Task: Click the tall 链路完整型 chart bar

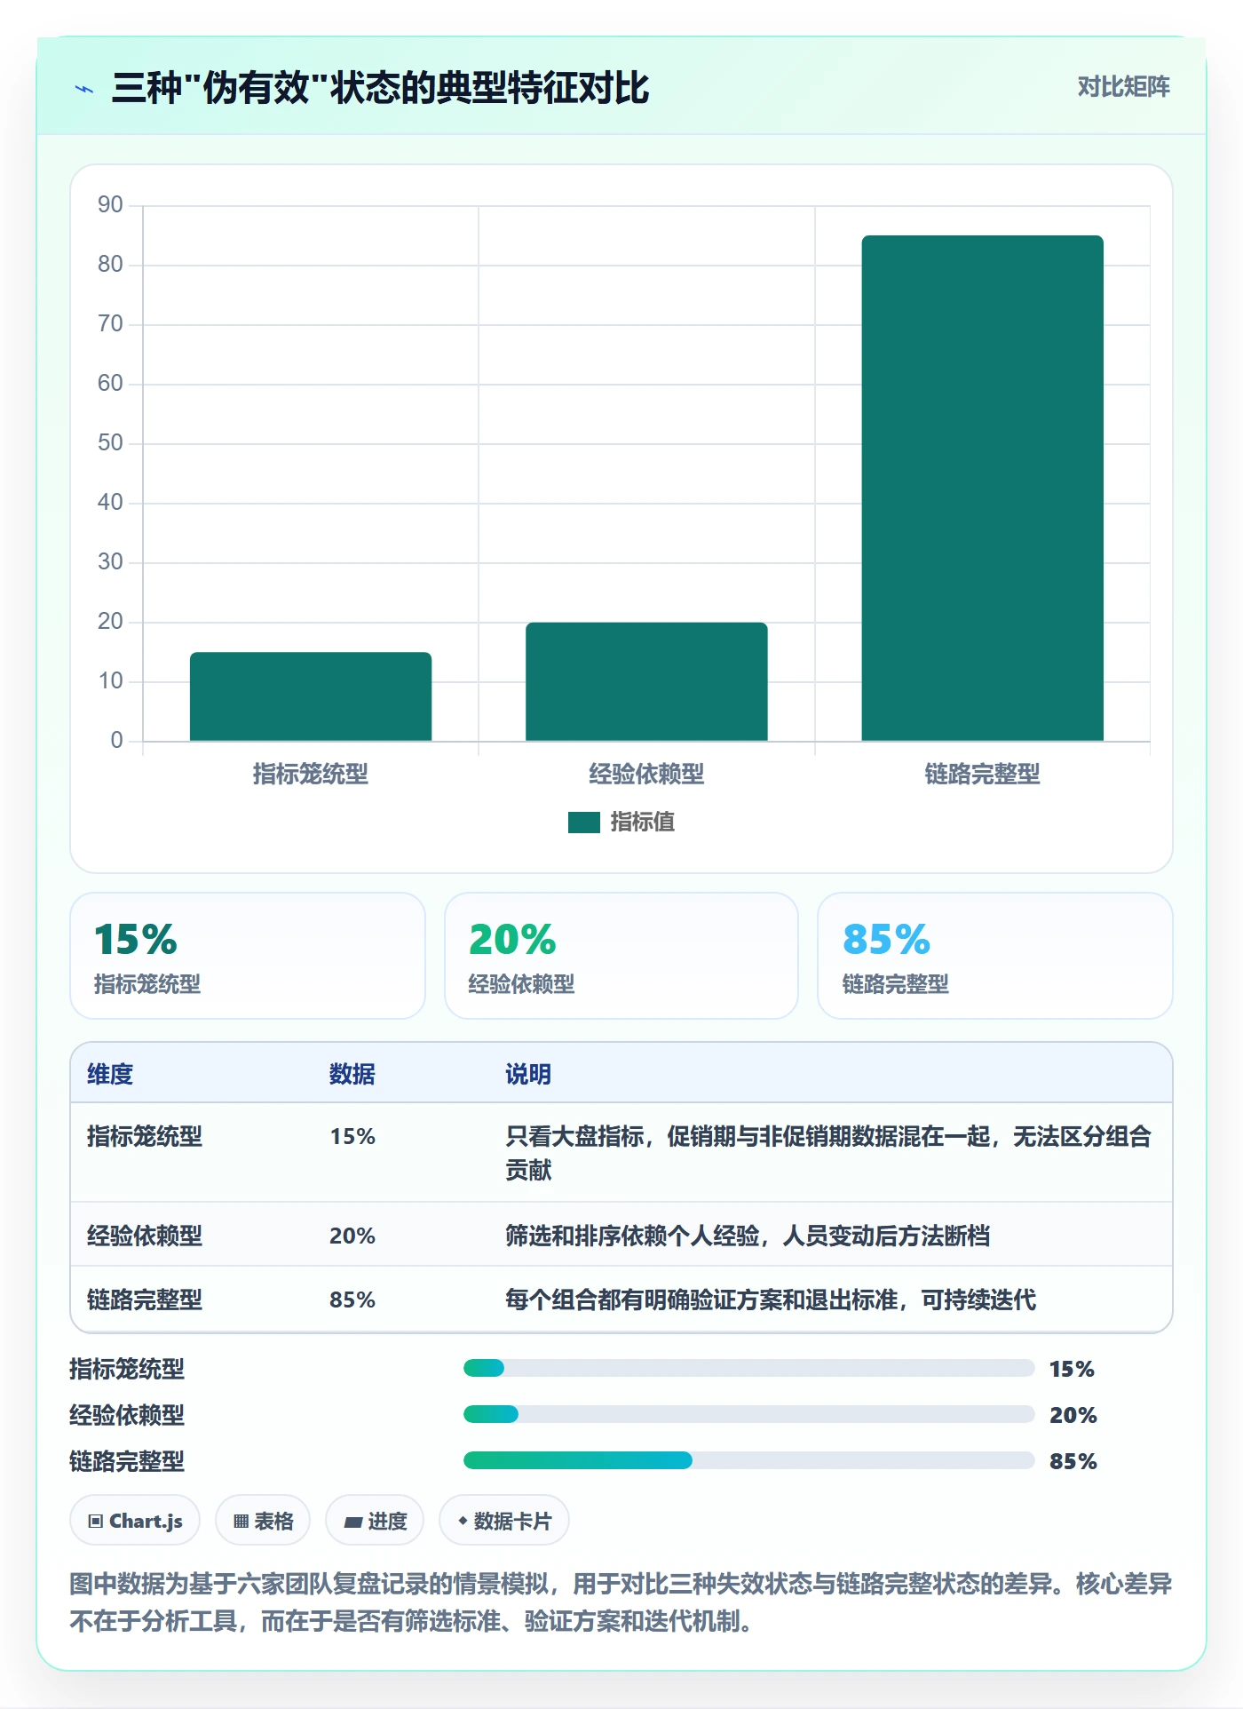Action: point(982,489)
